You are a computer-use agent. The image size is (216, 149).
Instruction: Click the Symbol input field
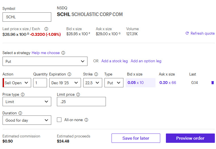(27, 17)
